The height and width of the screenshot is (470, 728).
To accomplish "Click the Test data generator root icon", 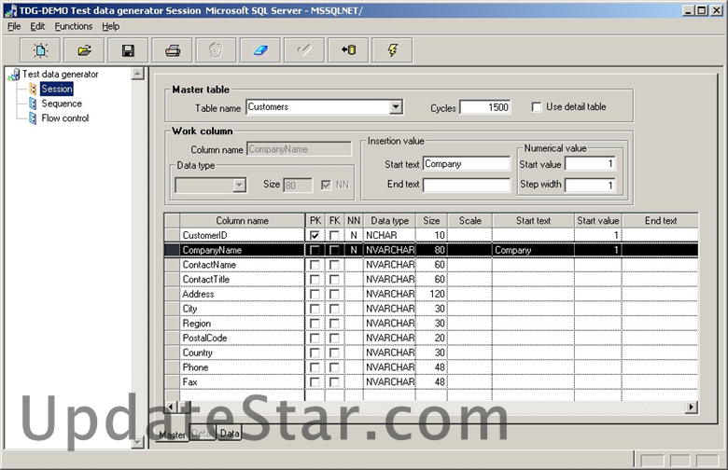I will [14, 75].
